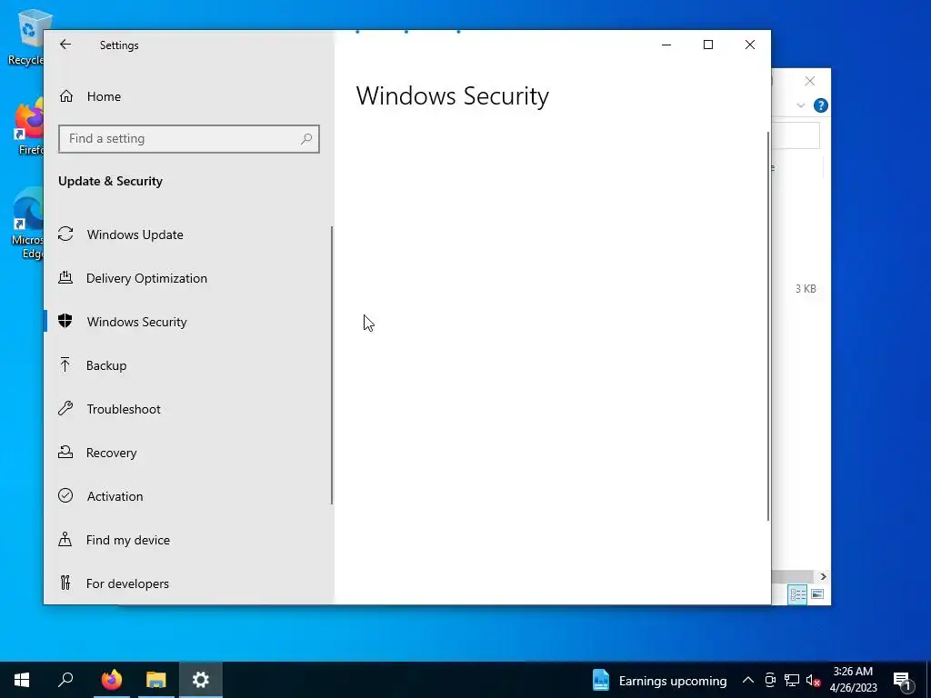This screenshot has height=698, width=931.
Task: Click the Activation checkmark circle icon
Action: pyautogui.click(x=65, y=495)
